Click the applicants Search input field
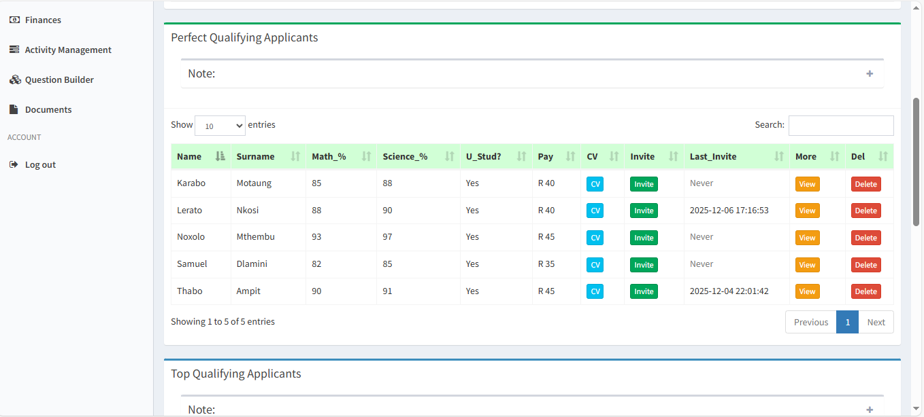Viewport: 924px width, 417px height. 840,125
